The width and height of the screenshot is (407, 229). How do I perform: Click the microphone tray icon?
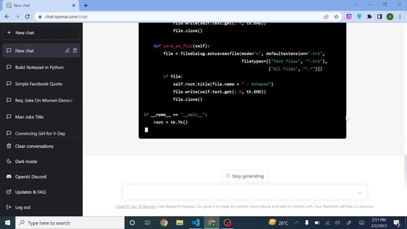307,223
